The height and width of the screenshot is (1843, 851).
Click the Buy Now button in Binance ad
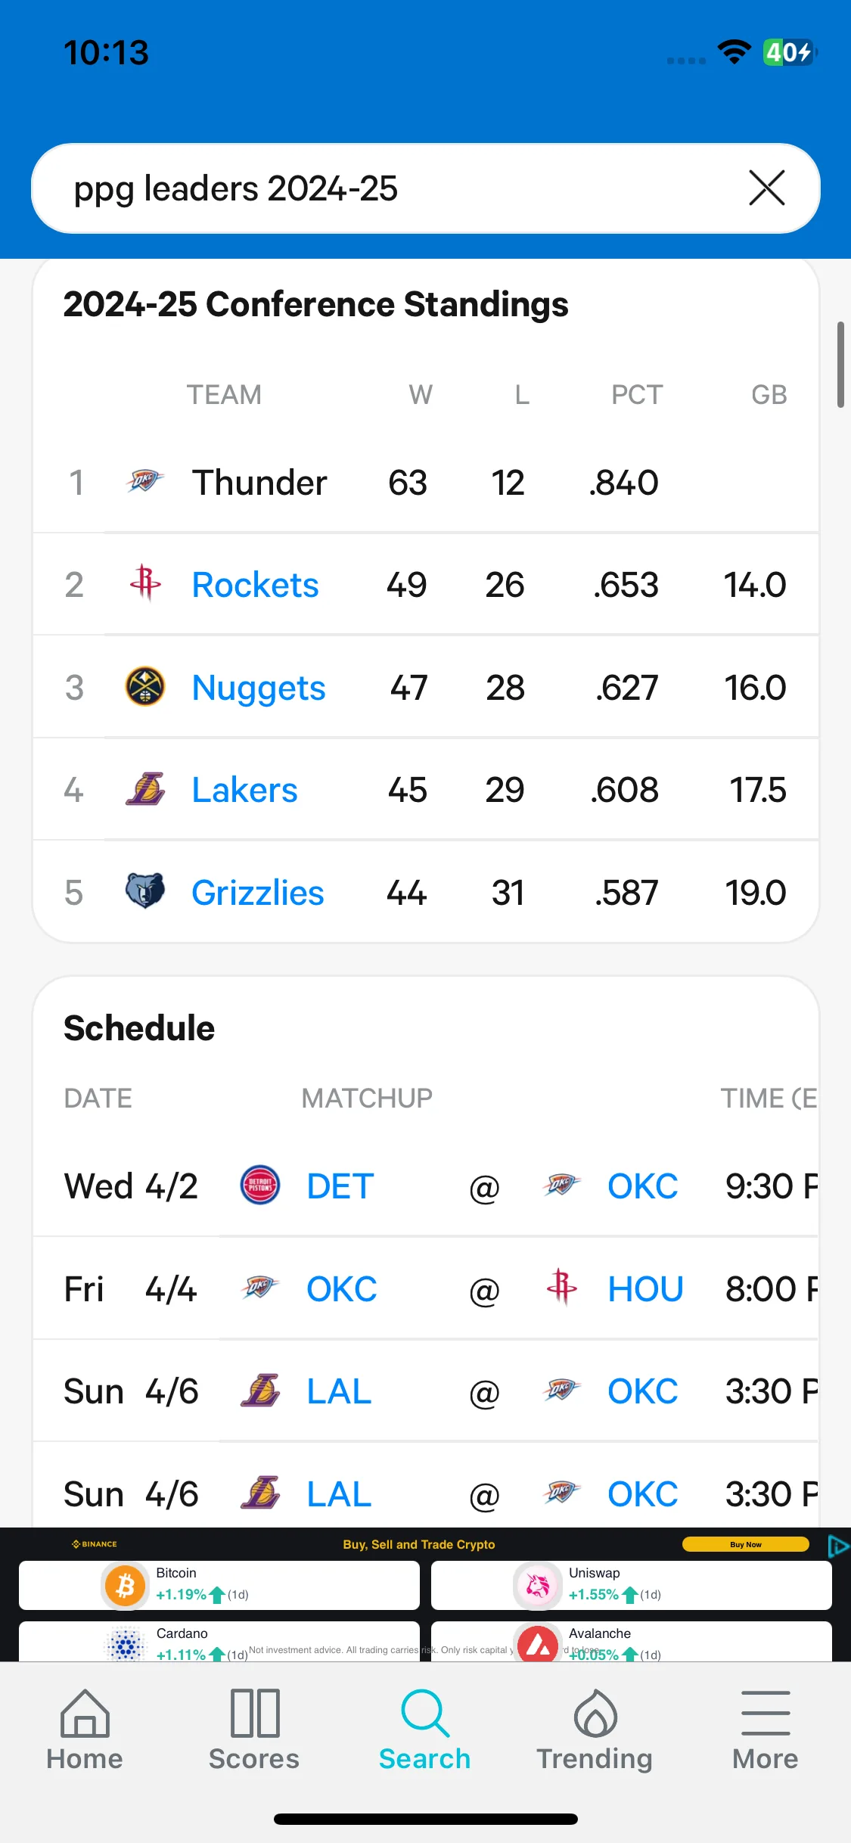pyautogui.click(x=745, y=1544)
